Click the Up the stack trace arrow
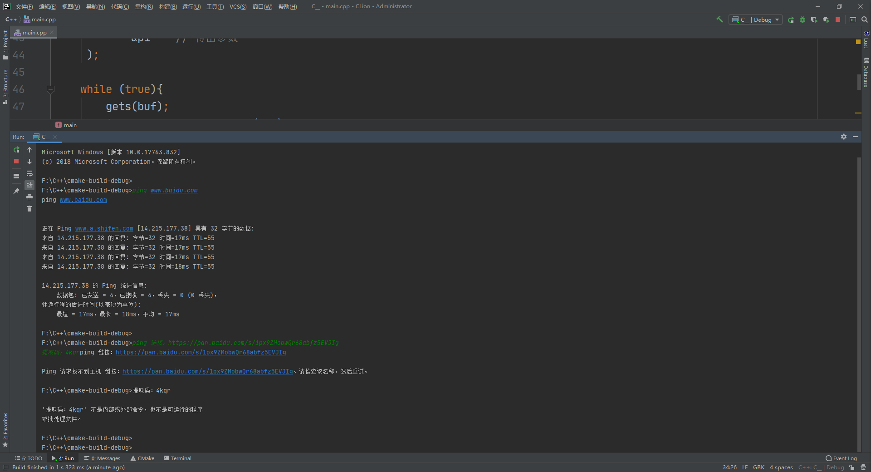 29,150
